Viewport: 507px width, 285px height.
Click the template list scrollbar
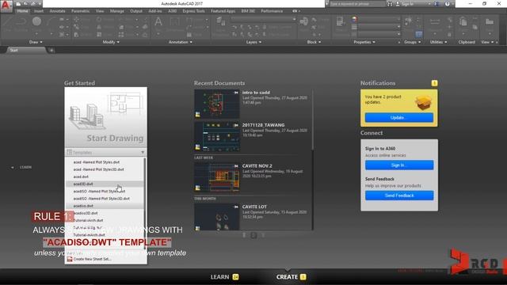(x=144, y=203)
